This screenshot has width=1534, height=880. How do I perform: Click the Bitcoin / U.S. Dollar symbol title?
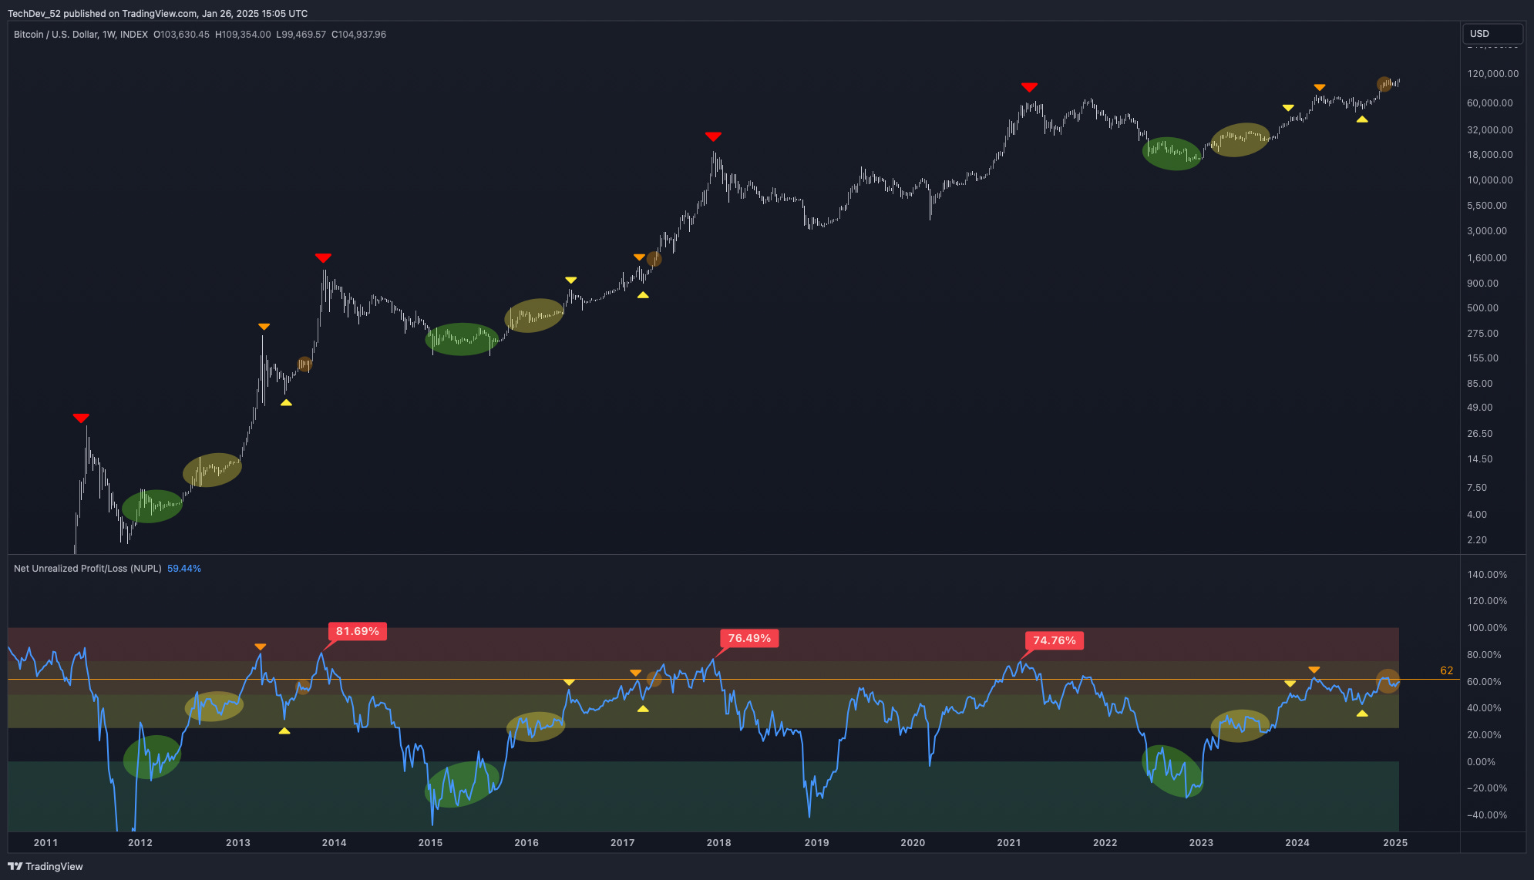56,35
